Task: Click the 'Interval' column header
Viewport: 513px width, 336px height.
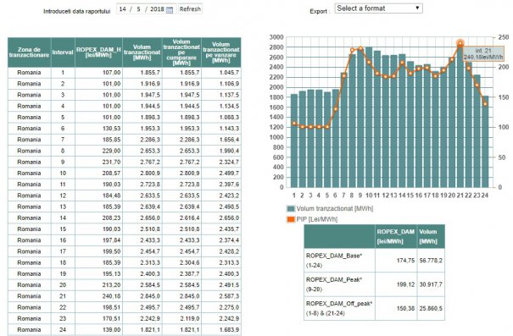Action: (x=63, y=52)
